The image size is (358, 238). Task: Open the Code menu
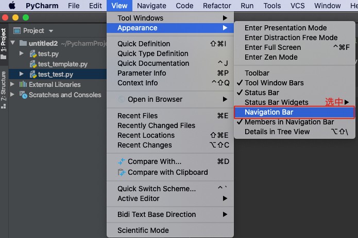(184, 6)
